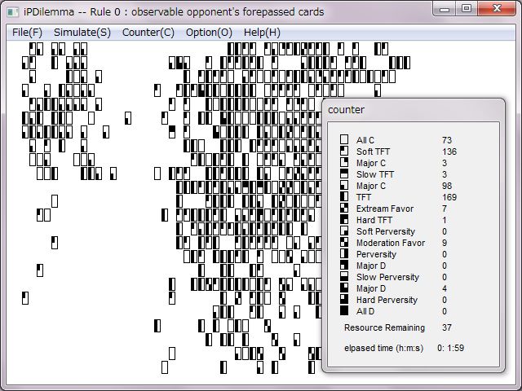The image size is (522, 391).
Task: Maximize the iPDilemma window
Action: click(x=467, y=9)
